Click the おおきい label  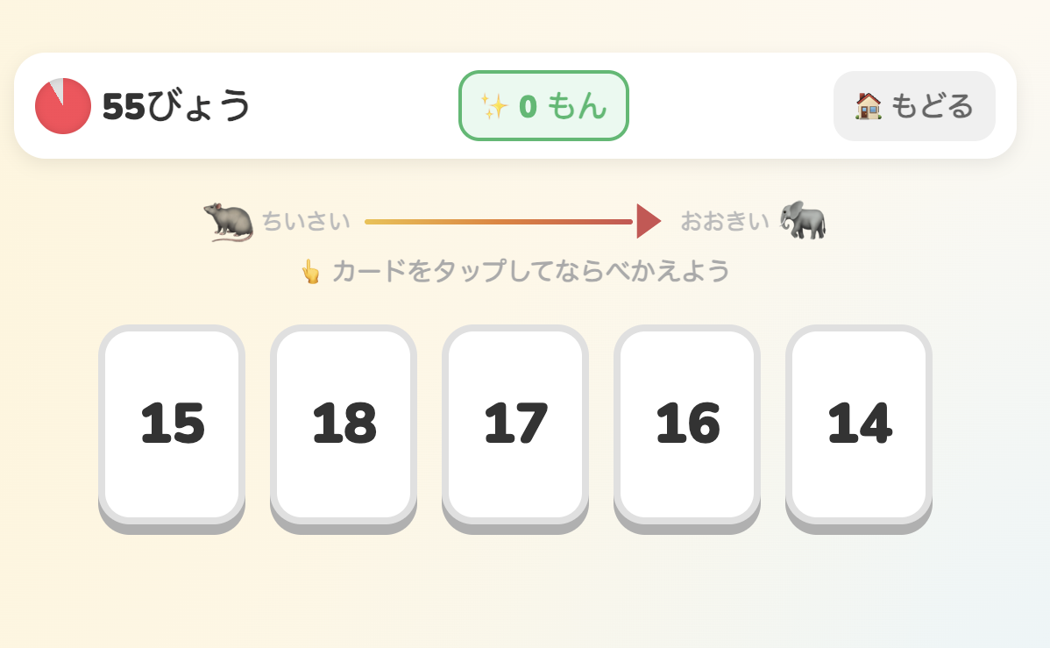[x=724, y=222]
